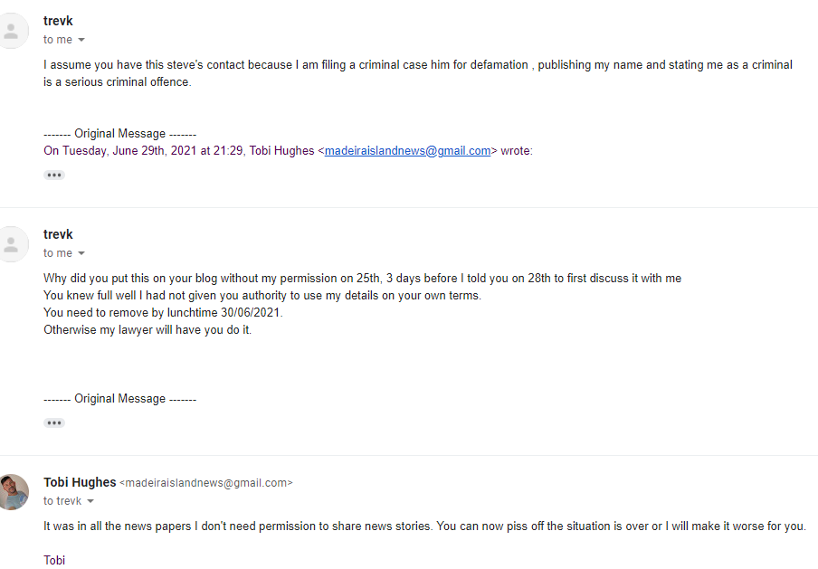Click the "Tobi" signature at the bottom
Viewport: 818px width, 569px height.
54,560
